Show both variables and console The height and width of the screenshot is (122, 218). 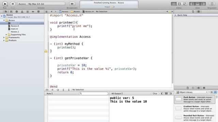[x=166, y=94]
